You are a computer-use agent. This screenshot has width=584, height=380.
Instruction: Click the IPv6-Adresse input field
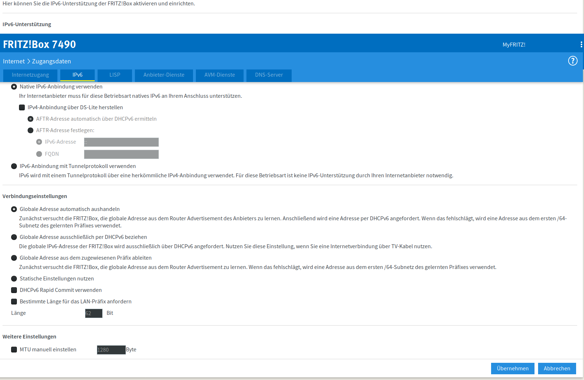point(121,142)
